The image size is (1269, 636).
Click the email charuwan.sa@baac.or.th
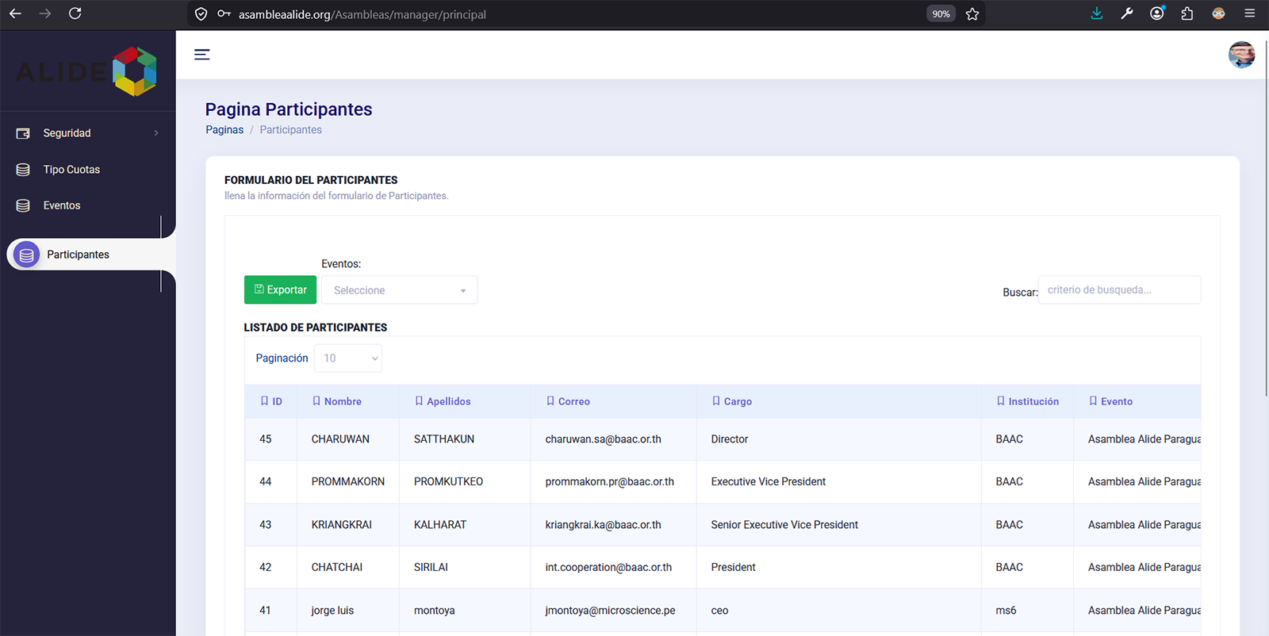coord(603,439)
